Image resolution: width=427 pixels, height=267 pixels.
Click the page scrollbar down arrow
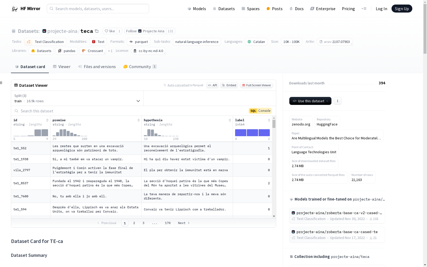click(425, 265)
